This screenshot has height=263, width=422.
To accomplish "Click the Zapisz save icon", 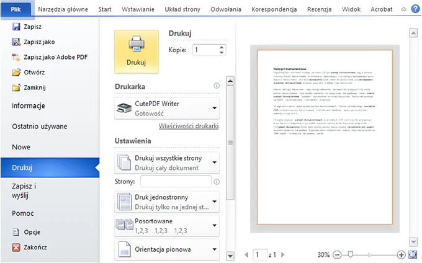I will coord(16,27).
